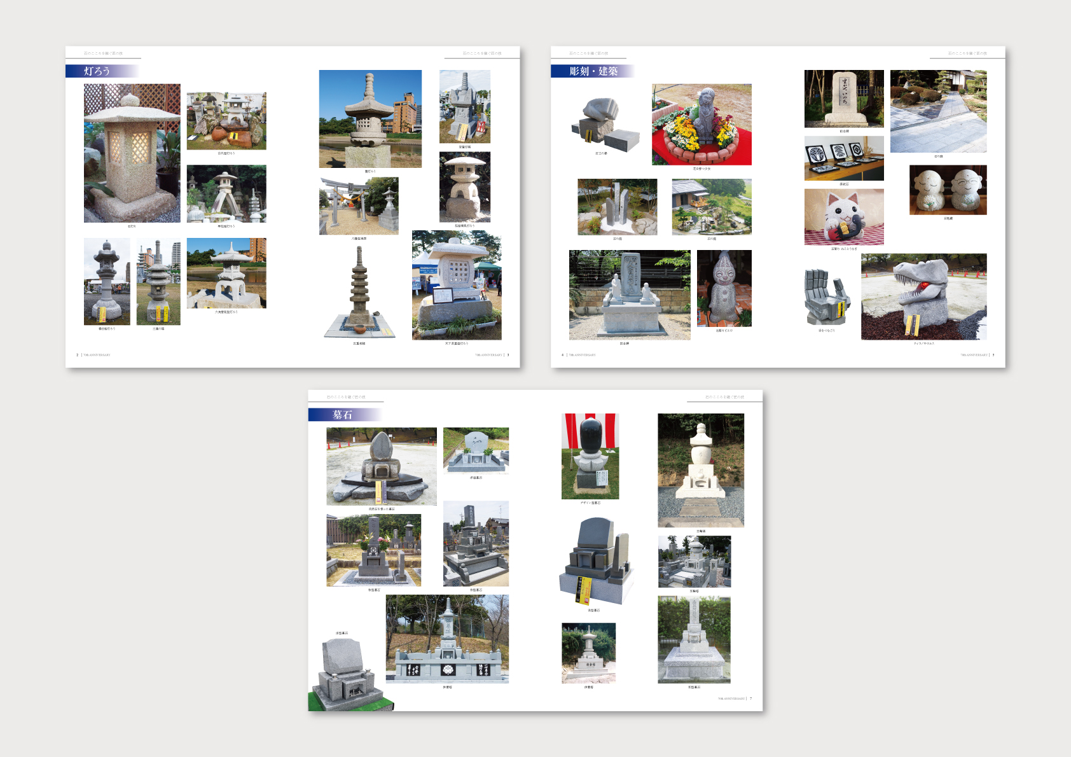The image size is (1071, 757).
Task: Select the Japanese gravestone with pink flowers photo
Action: tap(374, 550)
